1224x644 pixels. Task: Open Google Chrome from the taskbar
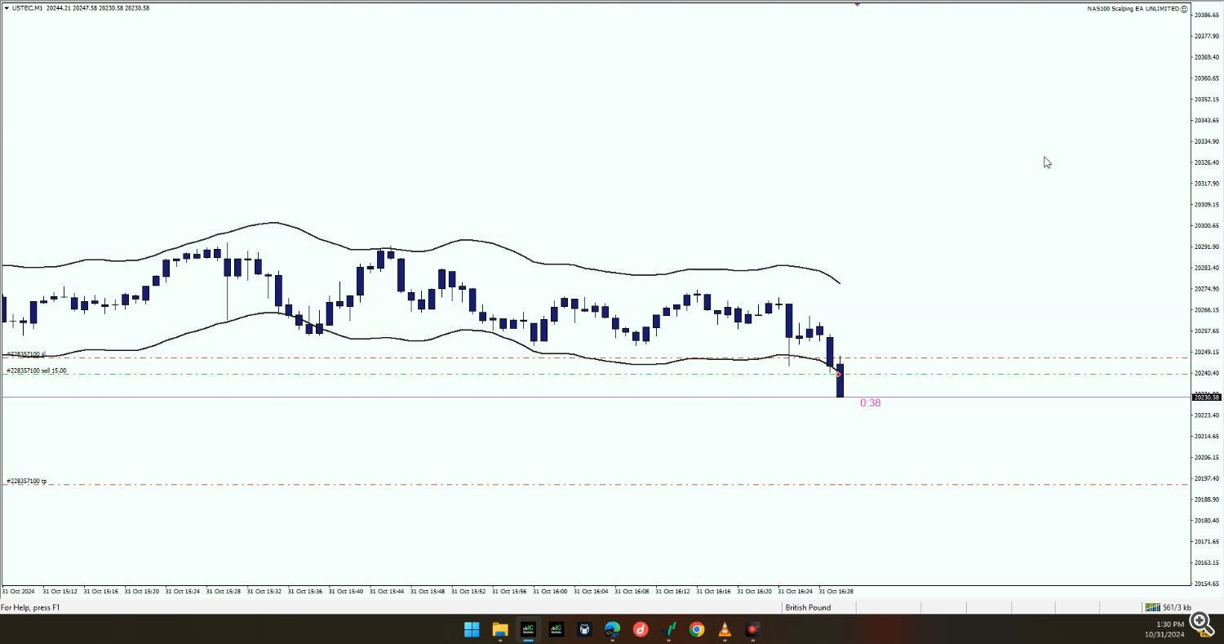coord(696,629)
